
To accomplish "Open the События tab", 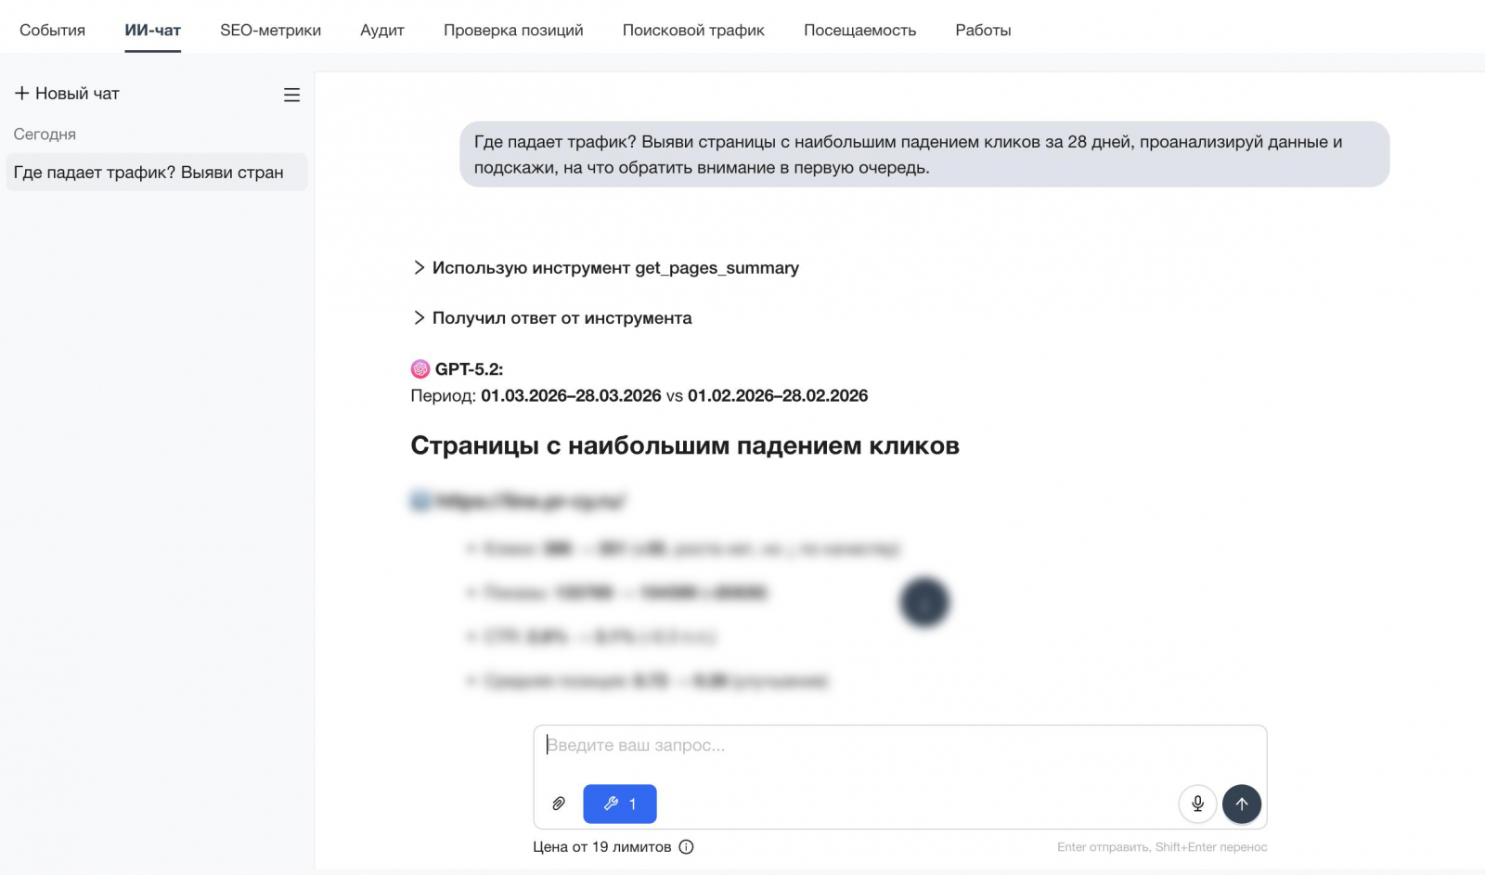I will pos(52,30).
